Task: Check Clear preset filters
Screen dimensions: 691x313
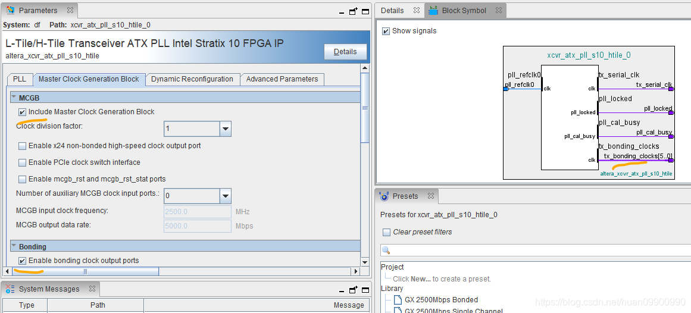Action: tap(386, 232)
